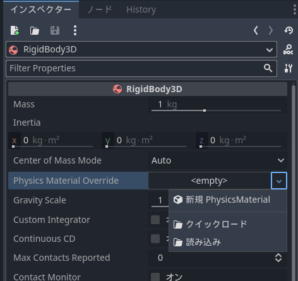
Task: Toggle the Continuous CD checkbox
Action: (x=155, y=239)
